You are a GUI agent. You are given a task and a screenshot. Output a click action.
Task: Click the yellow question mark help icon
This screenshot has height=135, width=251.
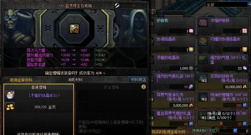click(144, 87)
